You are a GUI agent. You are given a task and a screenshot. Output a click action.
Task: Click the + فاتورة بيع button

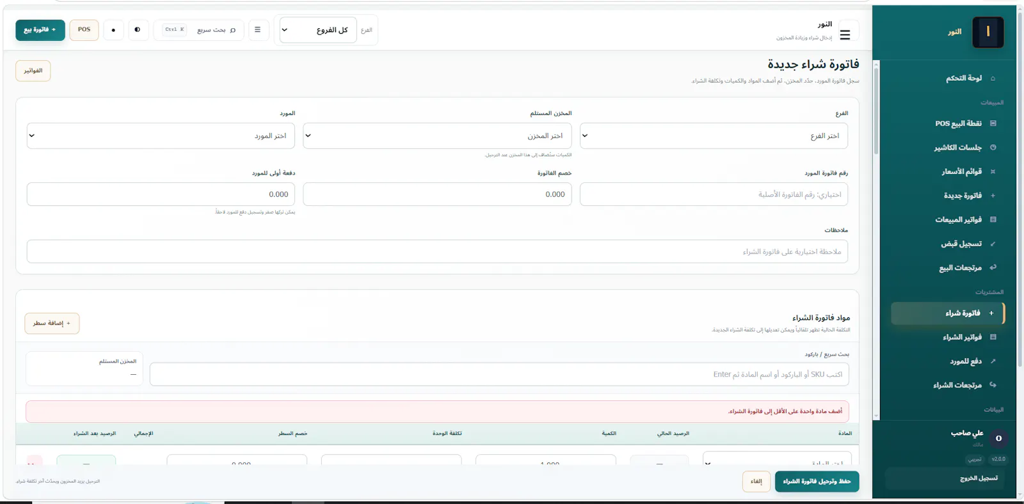point(40,29)
